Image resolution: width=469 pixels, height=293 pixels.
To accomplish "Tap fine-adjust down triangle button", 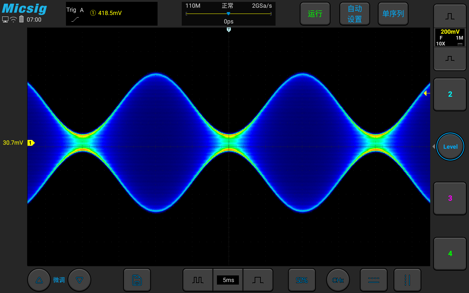I will click(x=79, y=280).
